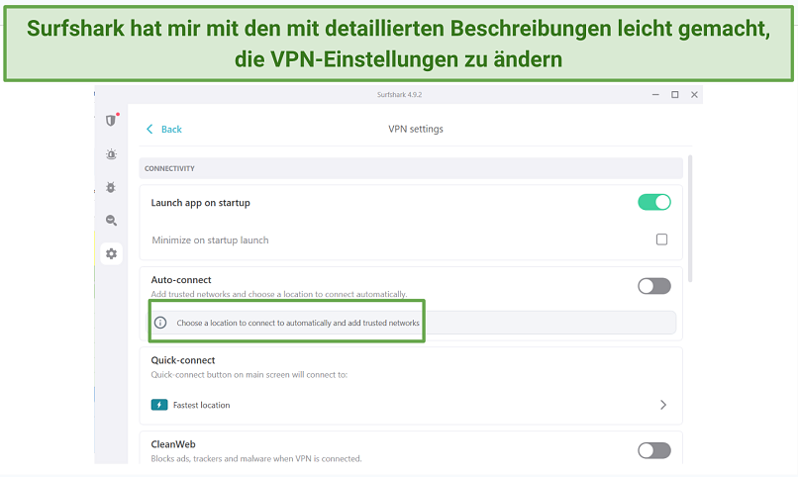Open the Search magnifier icon in sidebar
This screenshot has height=477, width=798.
click(x=111, y=221)
